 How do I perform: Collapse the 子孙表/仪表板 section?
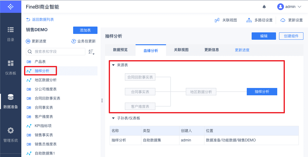click(x=113, y=118)
